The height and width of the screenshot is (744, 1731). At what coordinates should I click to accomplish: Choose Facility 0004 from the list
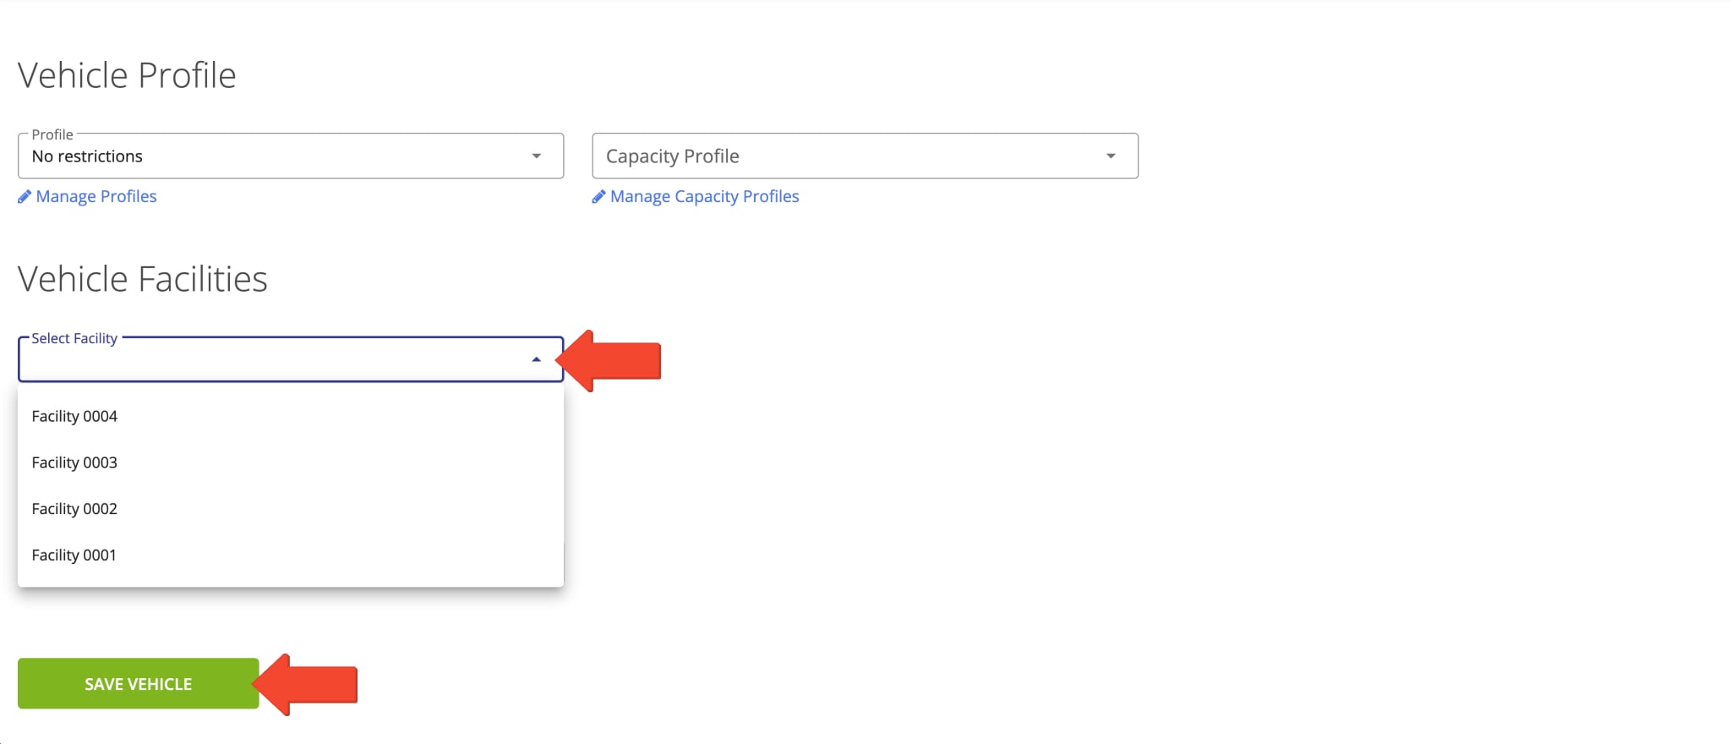click(x=290, y=416)
